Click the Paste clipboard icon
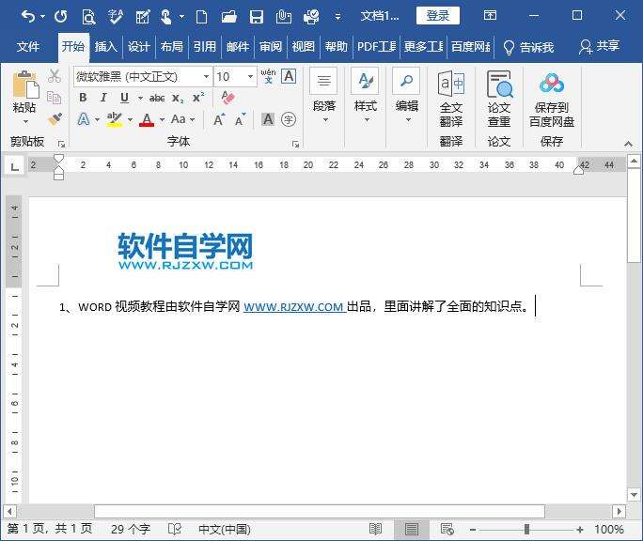Screen dimensions: 643x541 tap(25, 85)
